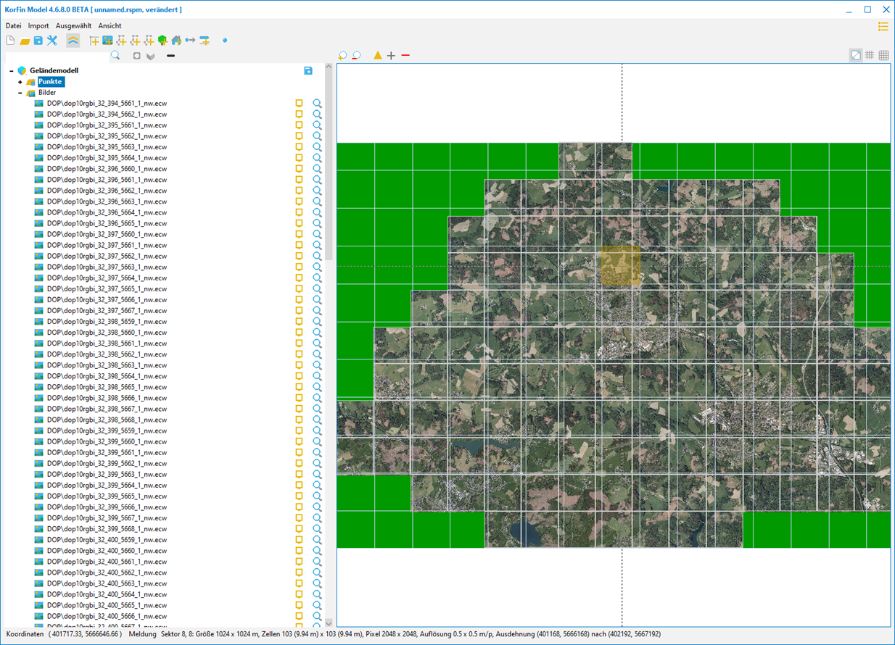Toggle yellow square for dop10rgbi_32_394_5661_1_nw.ecw

click(x=299, y=104)
